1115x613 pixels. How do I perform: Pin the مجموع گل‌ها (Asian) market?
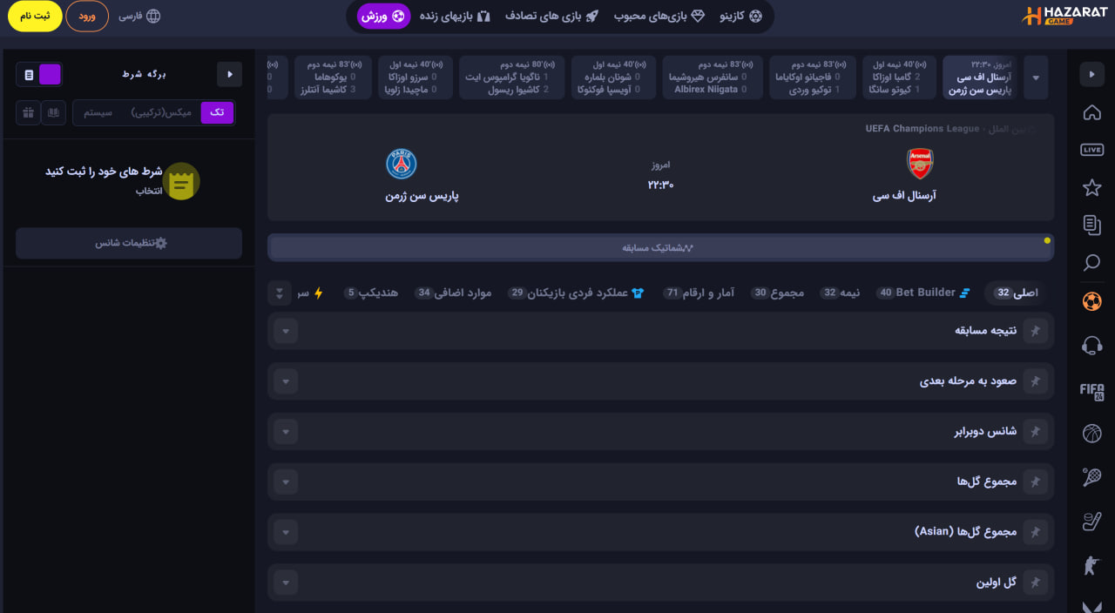coord(1036,532)
